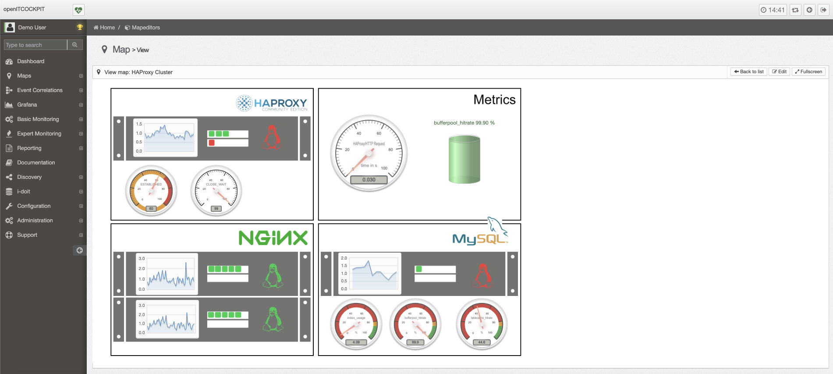Expand the Event Correlations submenu

81,90
